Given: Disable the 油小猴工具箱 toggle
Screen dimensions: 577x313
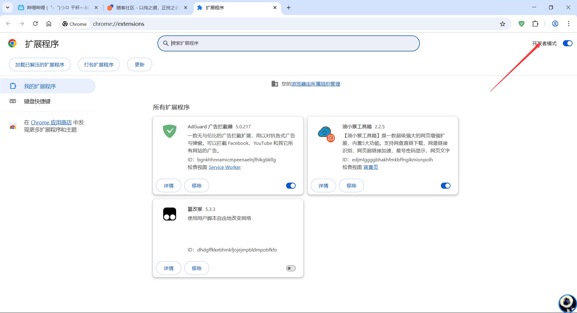Looking at the screenshot, I should [445, 186].
